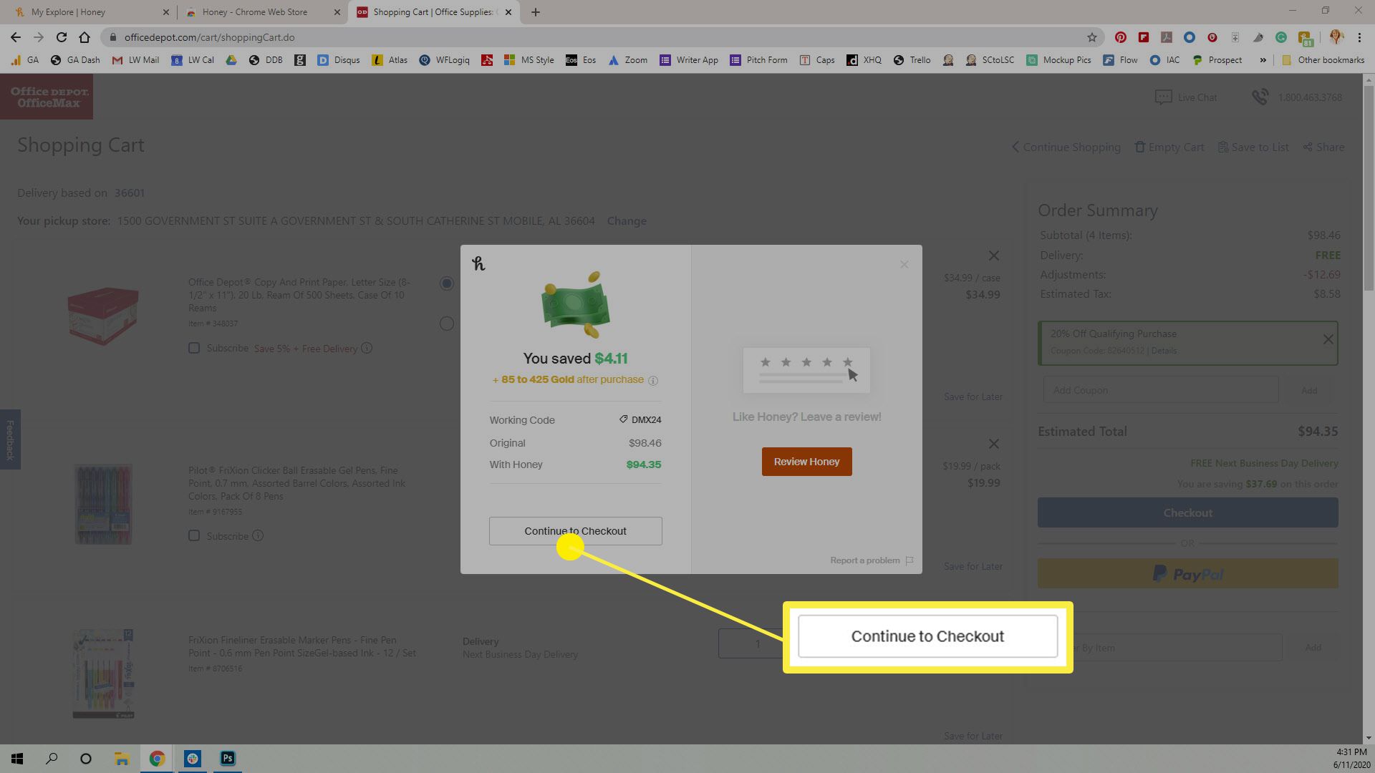This screenshot has width=1375, height=773.
Task: Click the Pinterest extension icon
Action: (1121, 37)
